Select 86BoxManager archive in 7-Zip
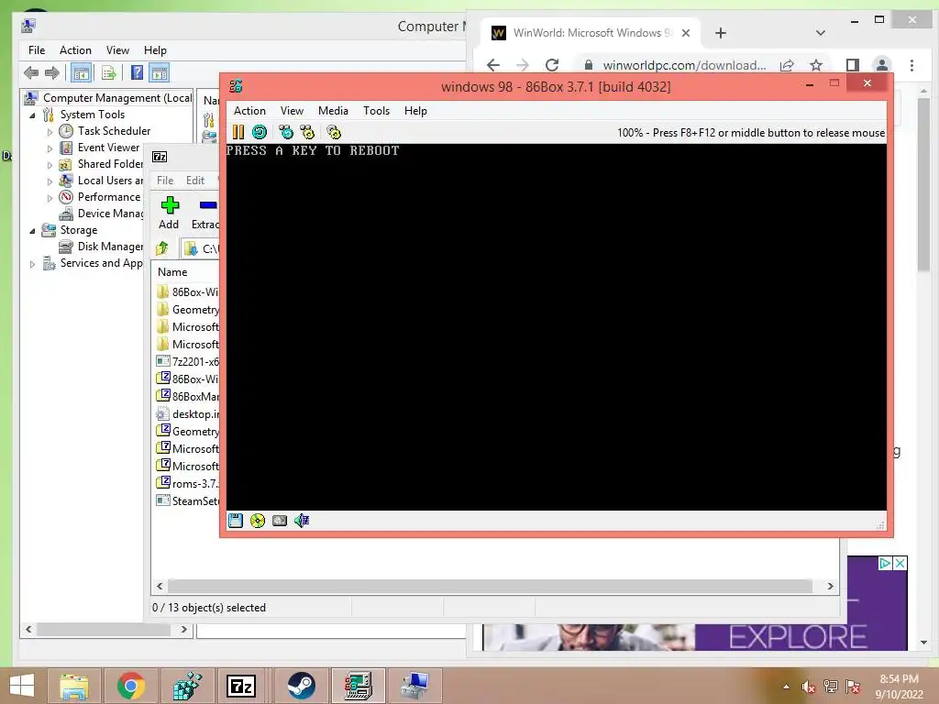939x704 pixels. click(187, 396)
